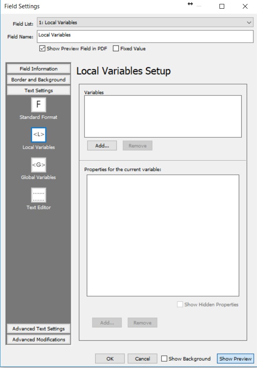Screen dimensions: 257x368
Task: Click the Cancel button
Action: (x=143, y=359)
